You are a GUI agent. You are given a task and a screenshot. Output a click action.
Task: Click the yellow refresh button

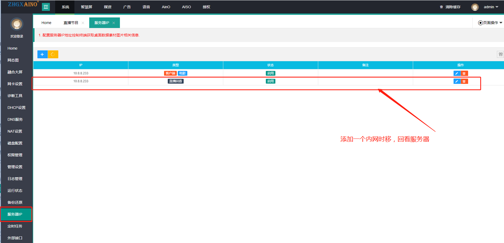53,55
